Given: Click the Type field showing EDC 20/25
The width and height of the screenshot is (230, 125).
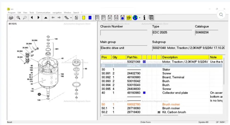Looking at the screenshot, I should coord(172,33).
